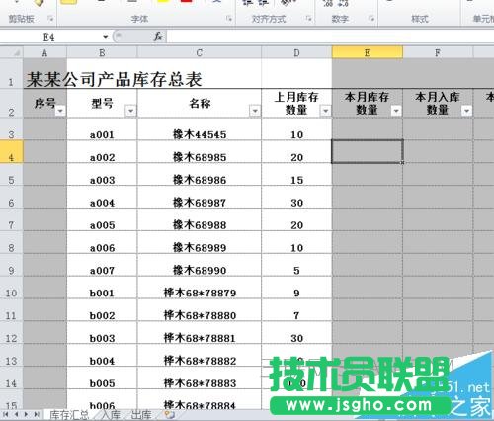Click cell containing b002
Screen dimensions: 494x421
102,310
